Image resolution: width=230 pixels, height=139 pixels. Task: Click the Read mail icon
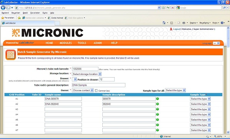pyautogui.click(x=178, y=23)
